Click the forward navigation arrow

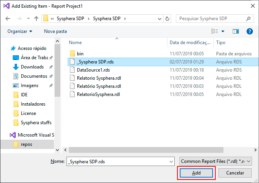pyautogui.click(x=19, y=19)
